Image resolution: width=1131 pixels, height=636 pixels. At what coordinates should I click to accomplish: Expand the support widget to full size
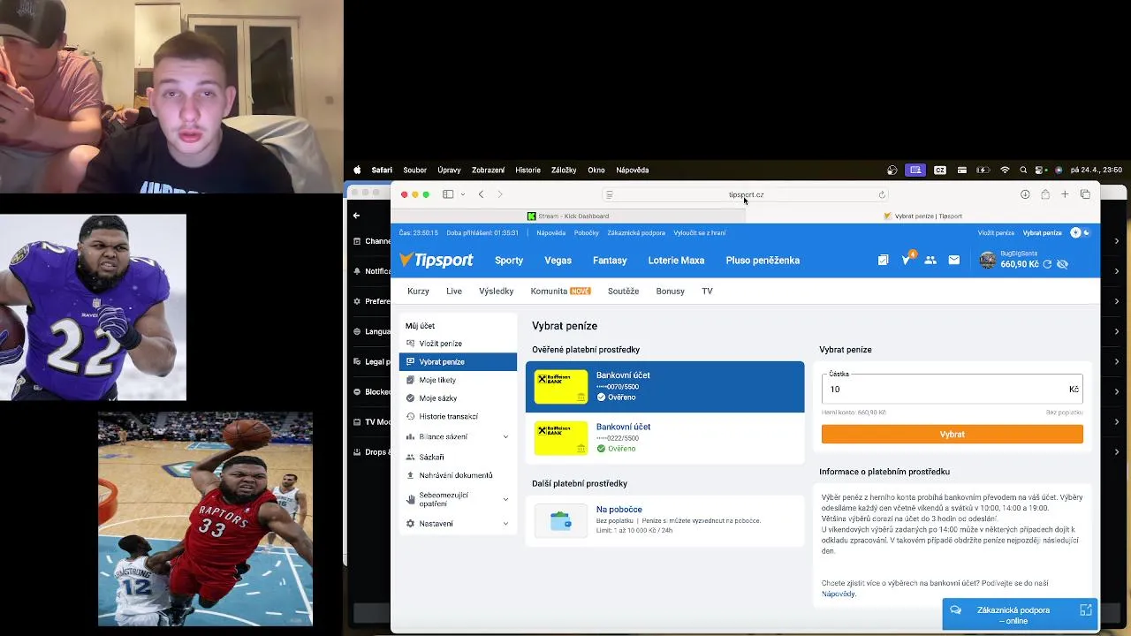point(1085,610)
